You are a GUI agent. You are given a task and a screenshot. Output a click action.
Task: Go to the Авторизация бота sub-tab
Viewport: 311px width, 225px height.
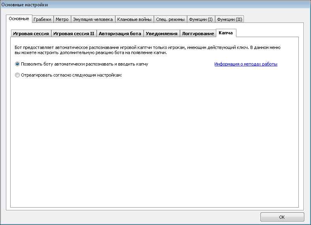[x=120, y=34]
